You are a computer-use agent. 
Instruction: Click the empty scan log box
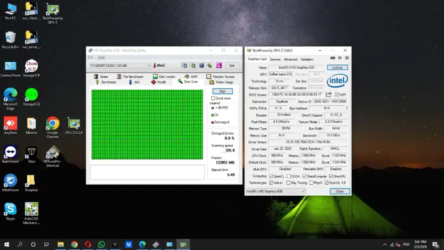(x=147, y=172)
